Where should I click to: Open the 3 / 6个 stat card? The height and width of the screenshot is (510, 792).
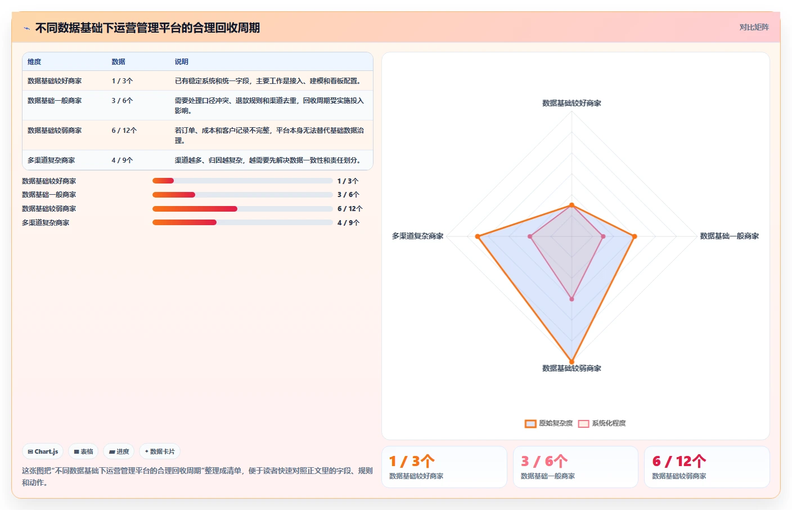pos(575,467)
